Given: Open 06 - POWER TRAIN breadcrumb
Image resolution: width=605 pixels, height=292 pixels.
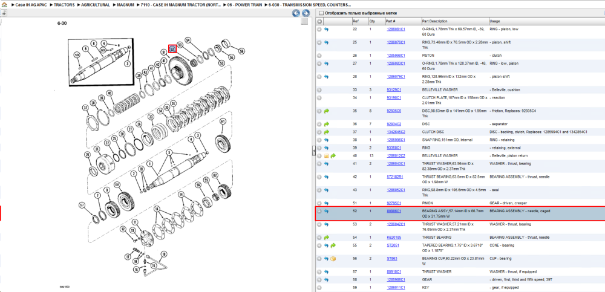Looking at the screenshot, I should pos(244,5).
